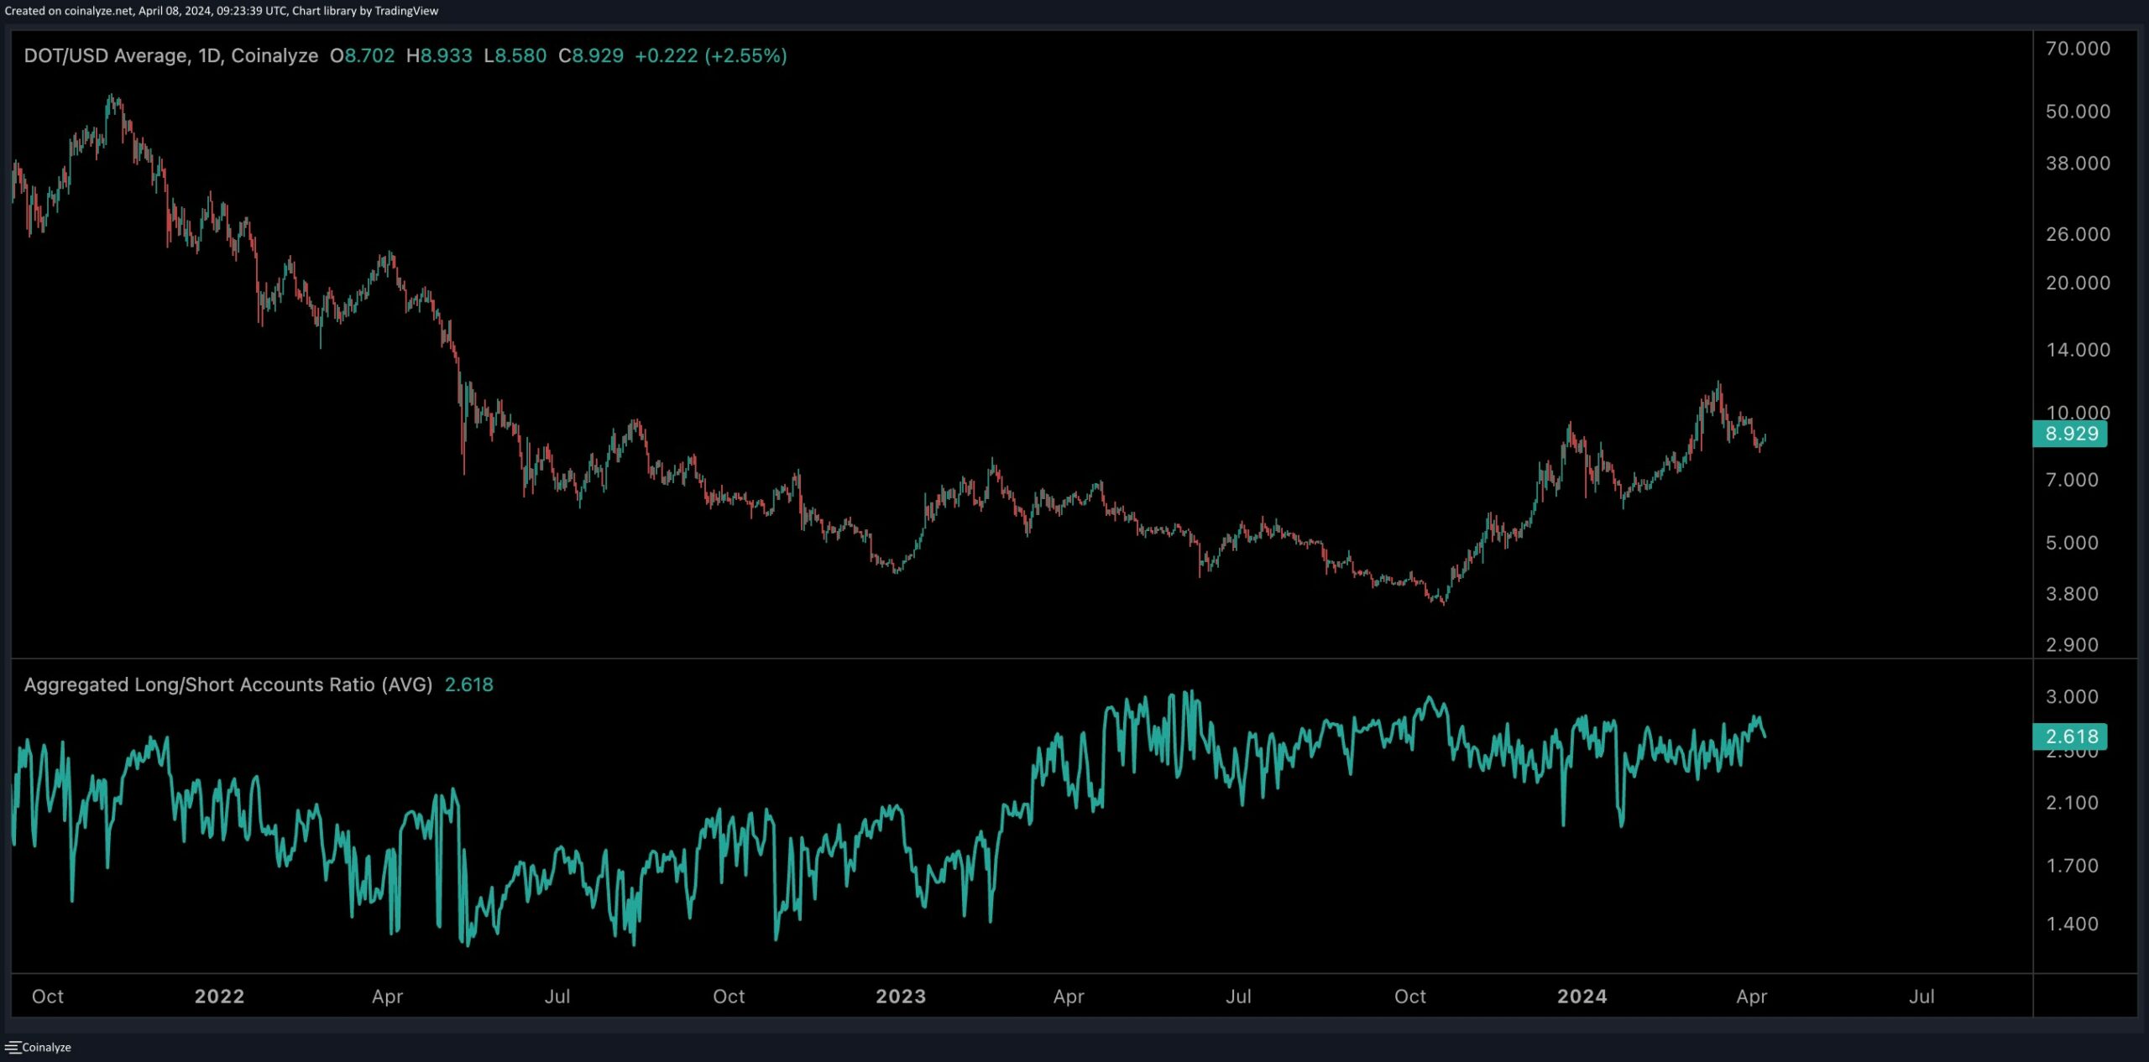This screenshot has height=1062, width=2149.
Task: Click the 20.000 price axis label
Action: click(2078, 283)
